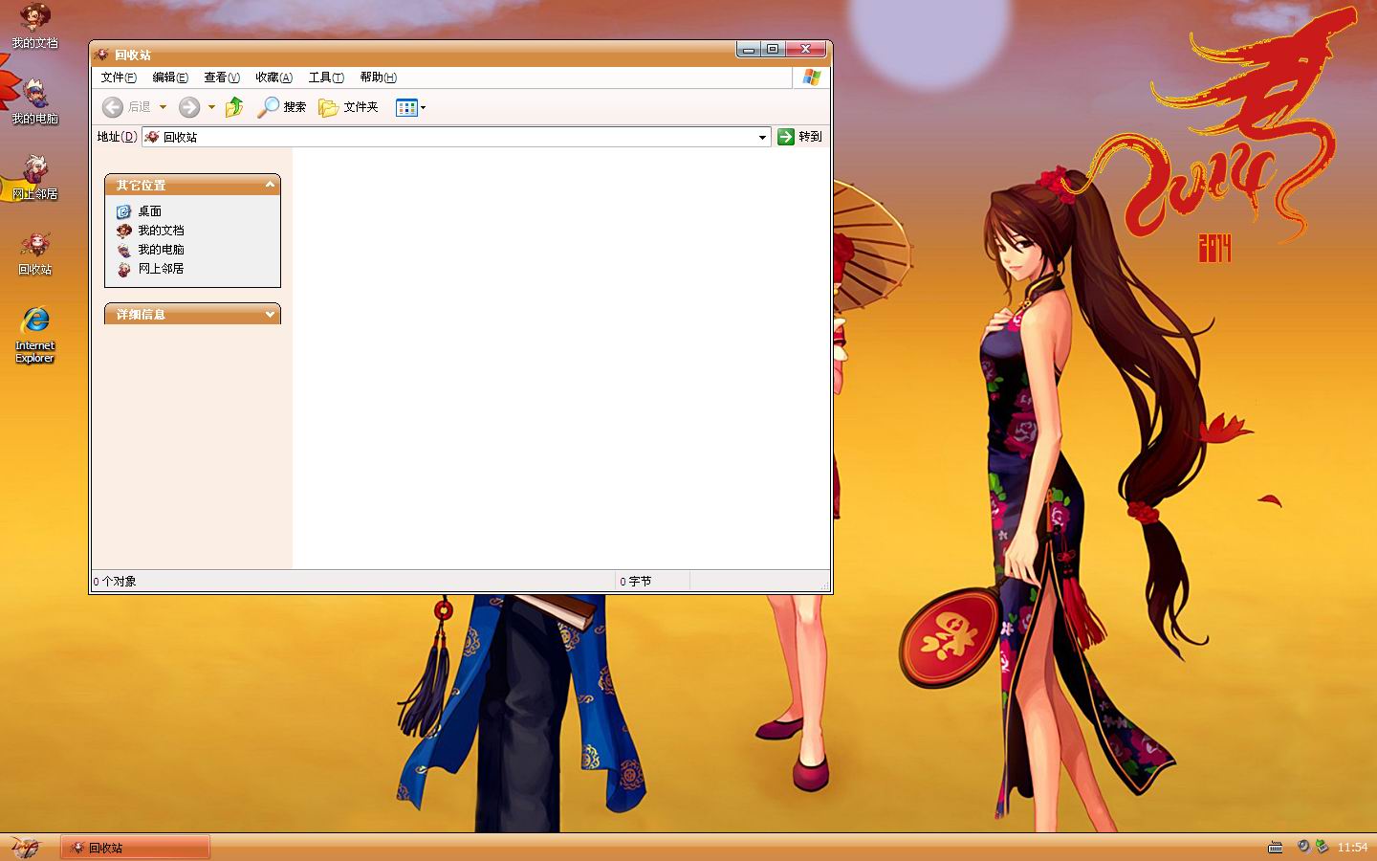Screen dimensions: 1377x861
Task: Maximize the 回收站 window
Action: click(x=774, y=49)
